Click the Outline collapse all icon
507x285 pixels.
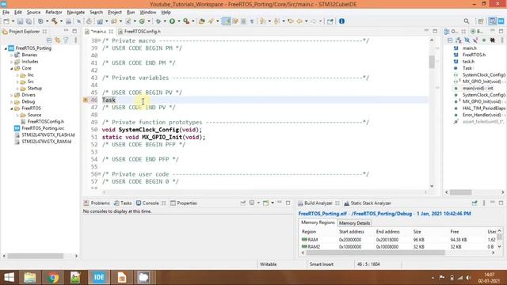(x=450, y=40)
